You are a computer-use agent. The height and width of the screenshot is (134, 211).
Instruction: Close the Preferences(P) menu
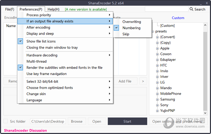[x=31, y=9]
